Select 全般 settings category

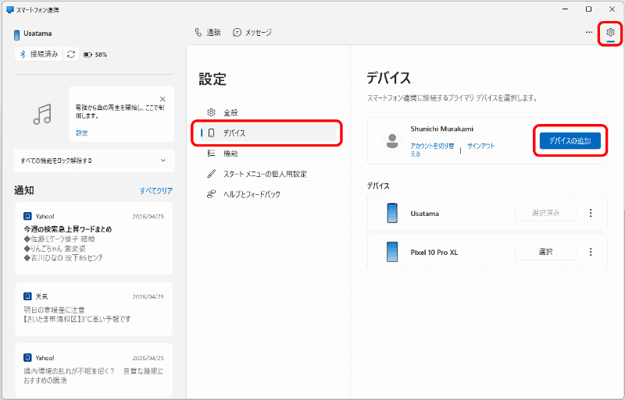pos(268,112)
